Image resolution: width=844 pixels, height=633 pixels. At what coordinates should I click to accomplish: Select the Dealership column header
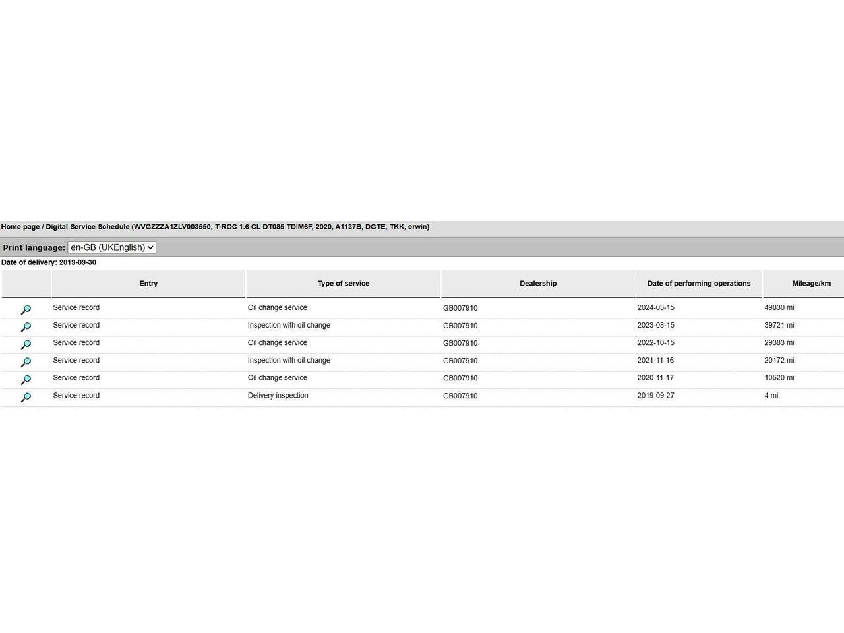click(538, 284)
